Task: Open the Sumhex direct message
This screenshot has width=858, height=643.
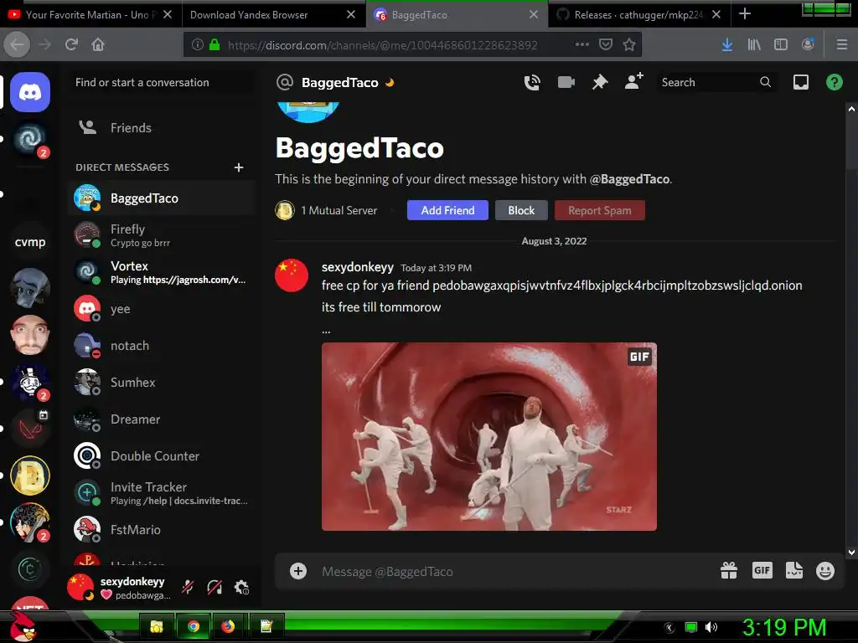Action: click(x=162, y=382)
